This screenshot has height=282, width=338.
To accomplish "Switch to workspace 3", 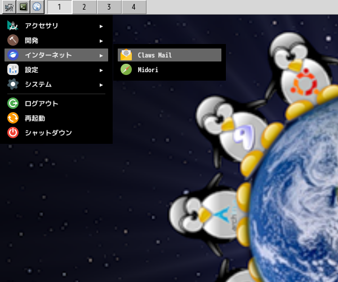I will 109,7.
